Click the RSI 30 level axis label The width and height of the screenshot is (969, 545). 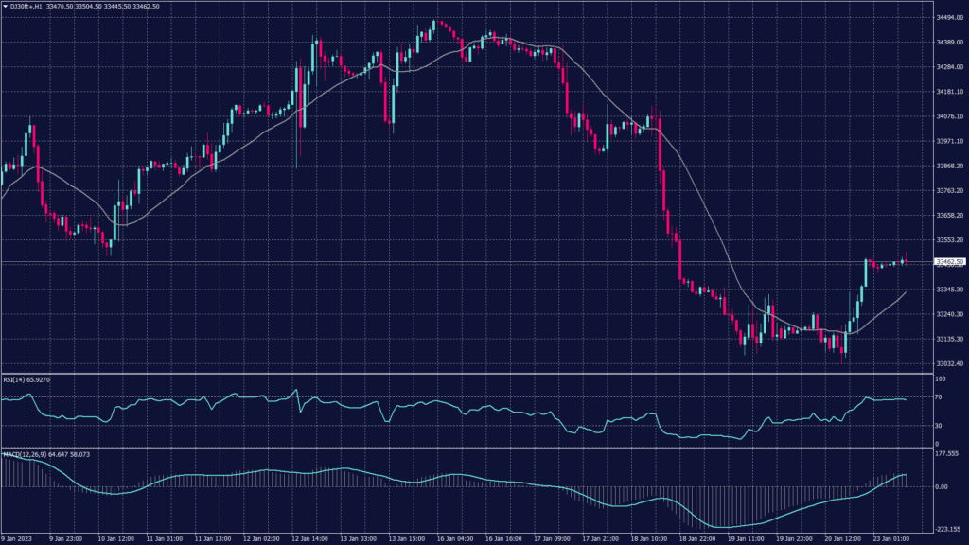[x=939, y=425]
